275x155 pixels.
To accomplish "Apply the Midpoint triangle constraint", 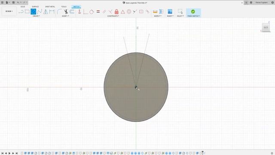I will click(x=122, y=12).
